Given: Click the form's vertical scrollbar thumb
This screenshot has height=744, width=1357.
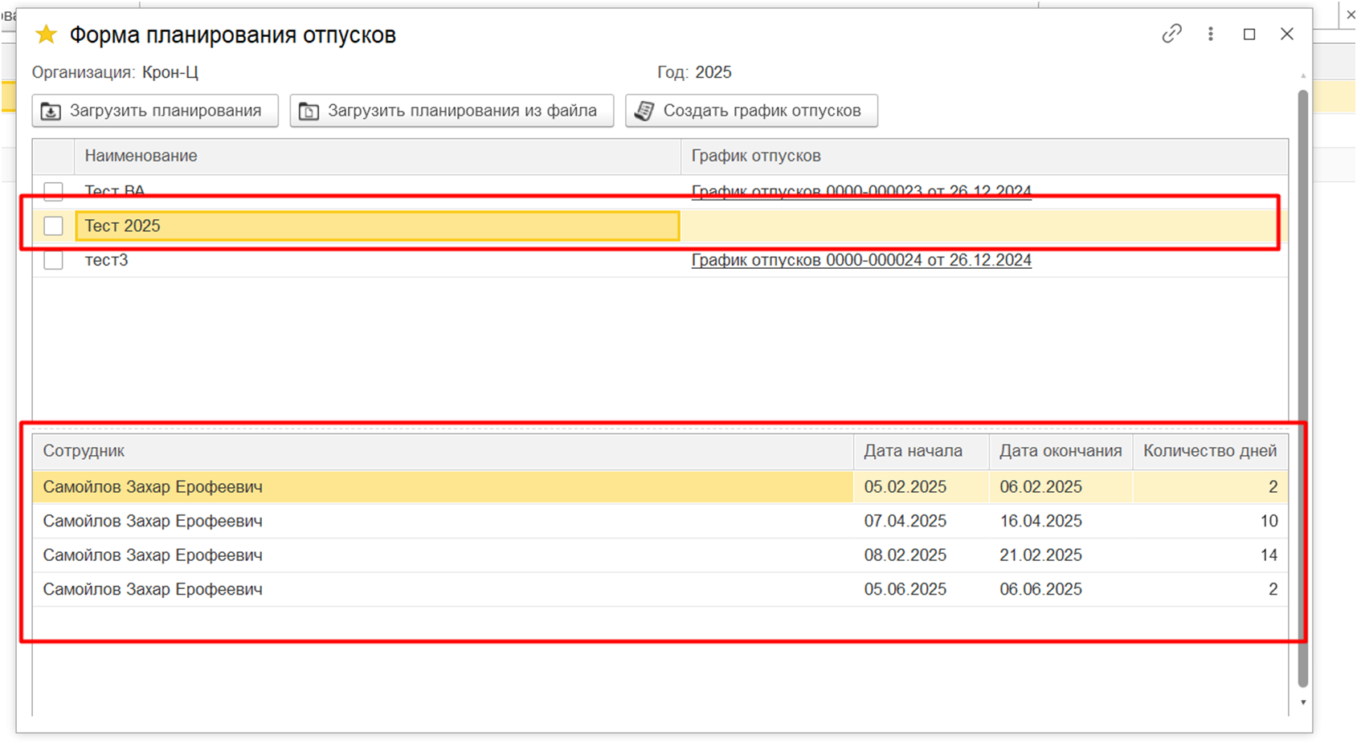Looking at the screenshot, I should [1303, 388].
